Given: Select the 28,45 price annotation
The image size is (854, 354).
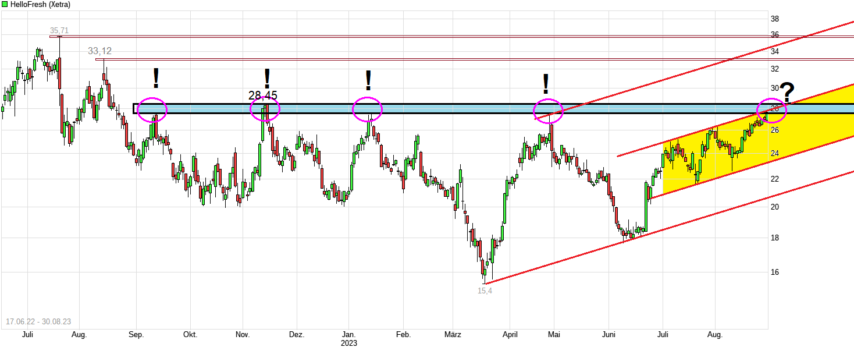Looking at the screenshot, I should click(263, 95).
